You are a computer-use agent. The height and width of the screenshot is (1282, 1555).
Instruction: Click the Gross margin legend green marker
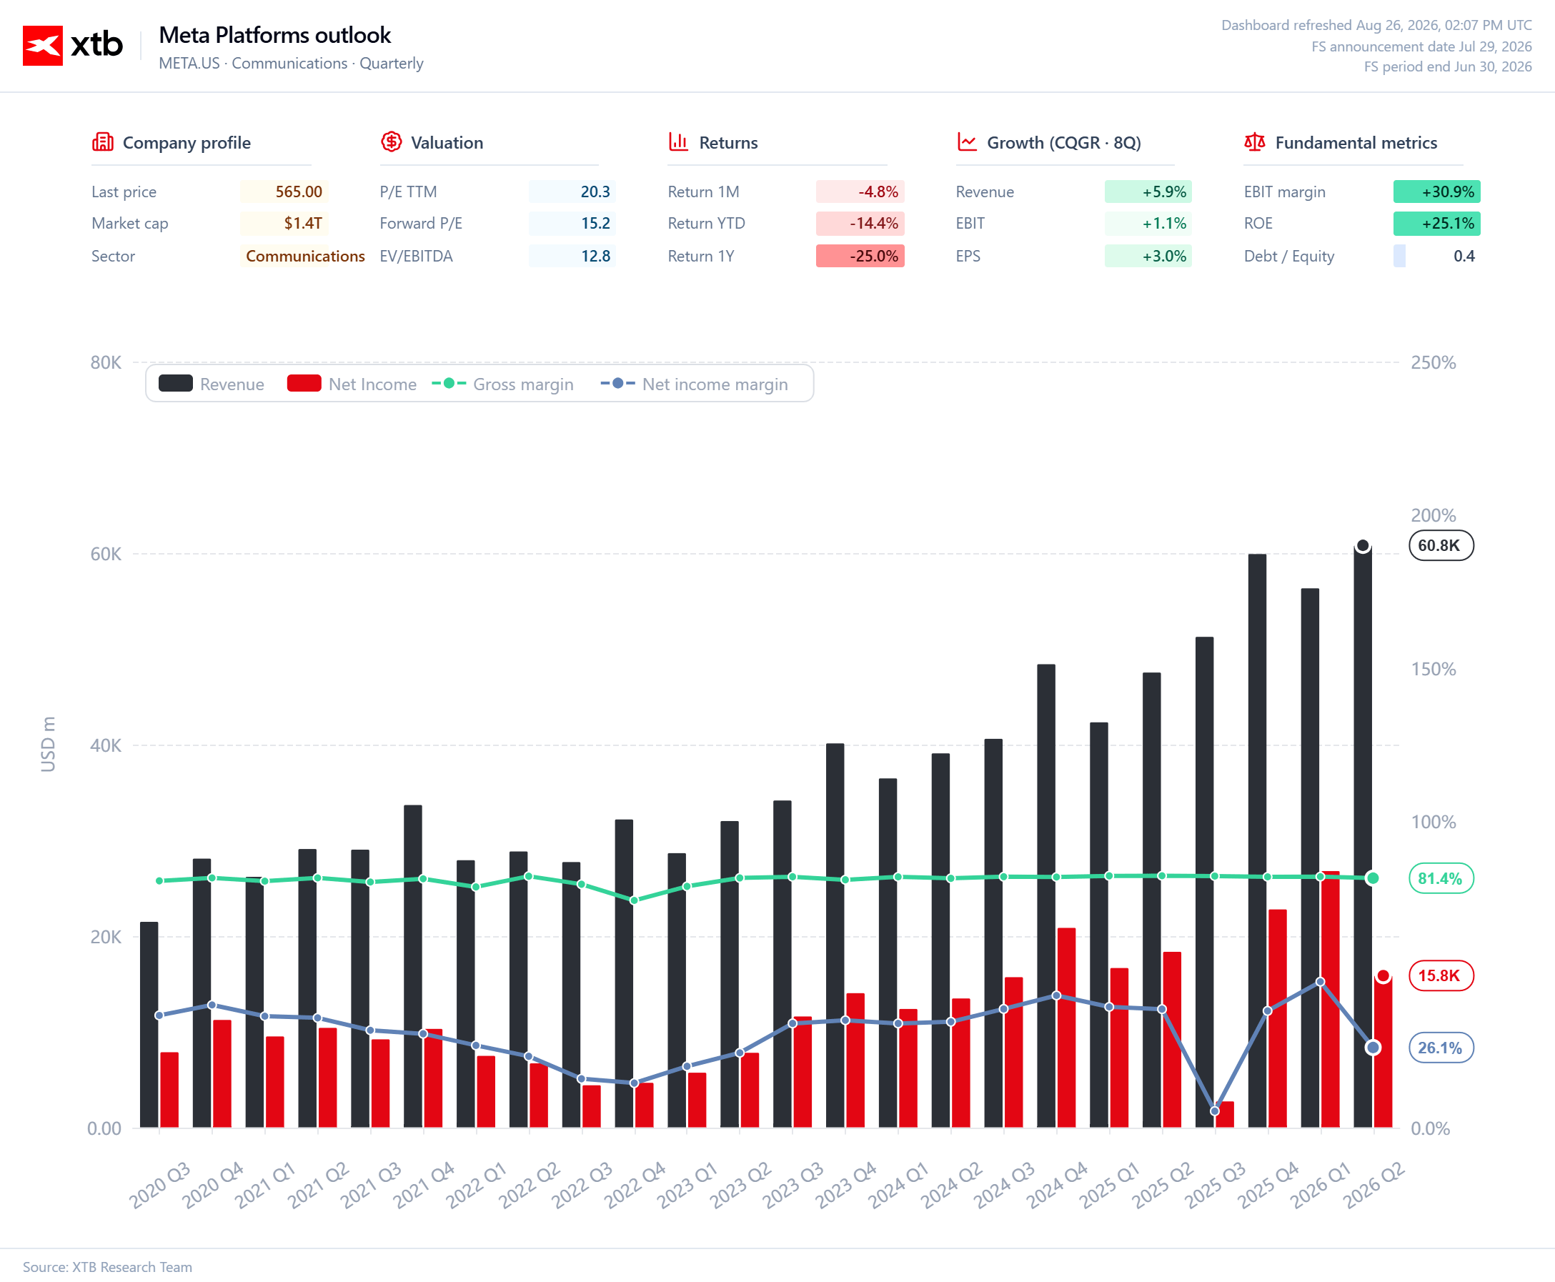pos(449,383)
